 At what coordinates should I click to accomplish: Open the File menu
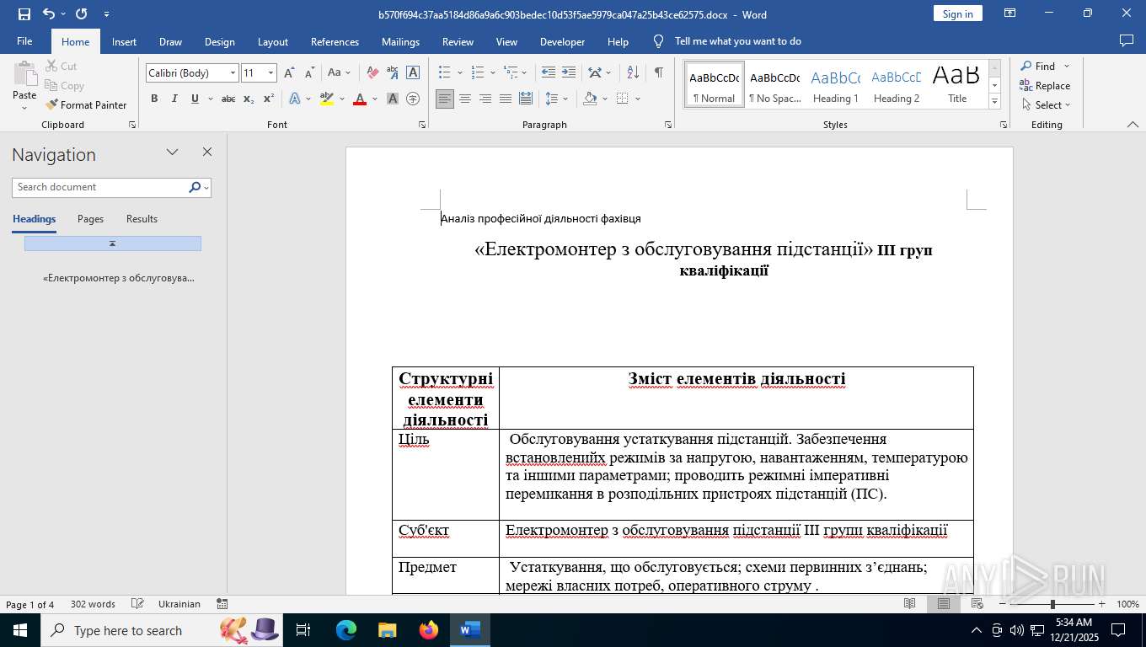(x=24, y=41)
